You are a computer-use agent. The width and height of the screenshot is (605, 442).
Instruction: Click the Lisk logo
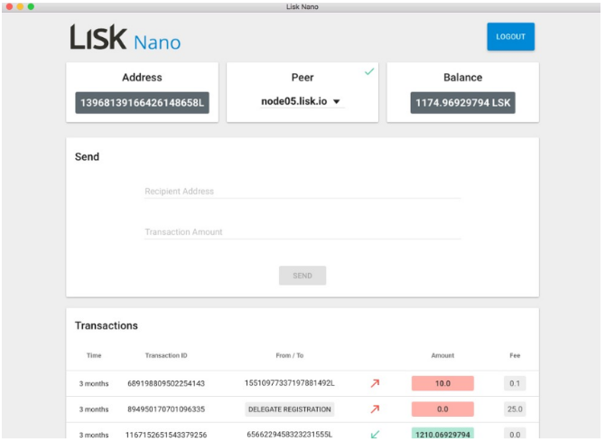click(x=98, y=37)
